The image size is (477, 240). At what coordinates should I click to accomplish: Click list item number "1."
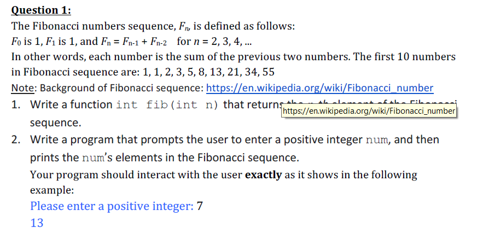(x=16, y=104)
